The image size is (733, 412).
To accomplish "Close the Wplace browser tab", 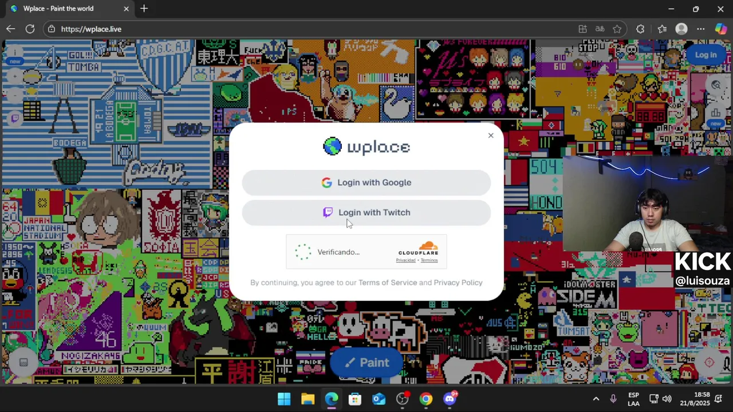I will tap(126, 9).
